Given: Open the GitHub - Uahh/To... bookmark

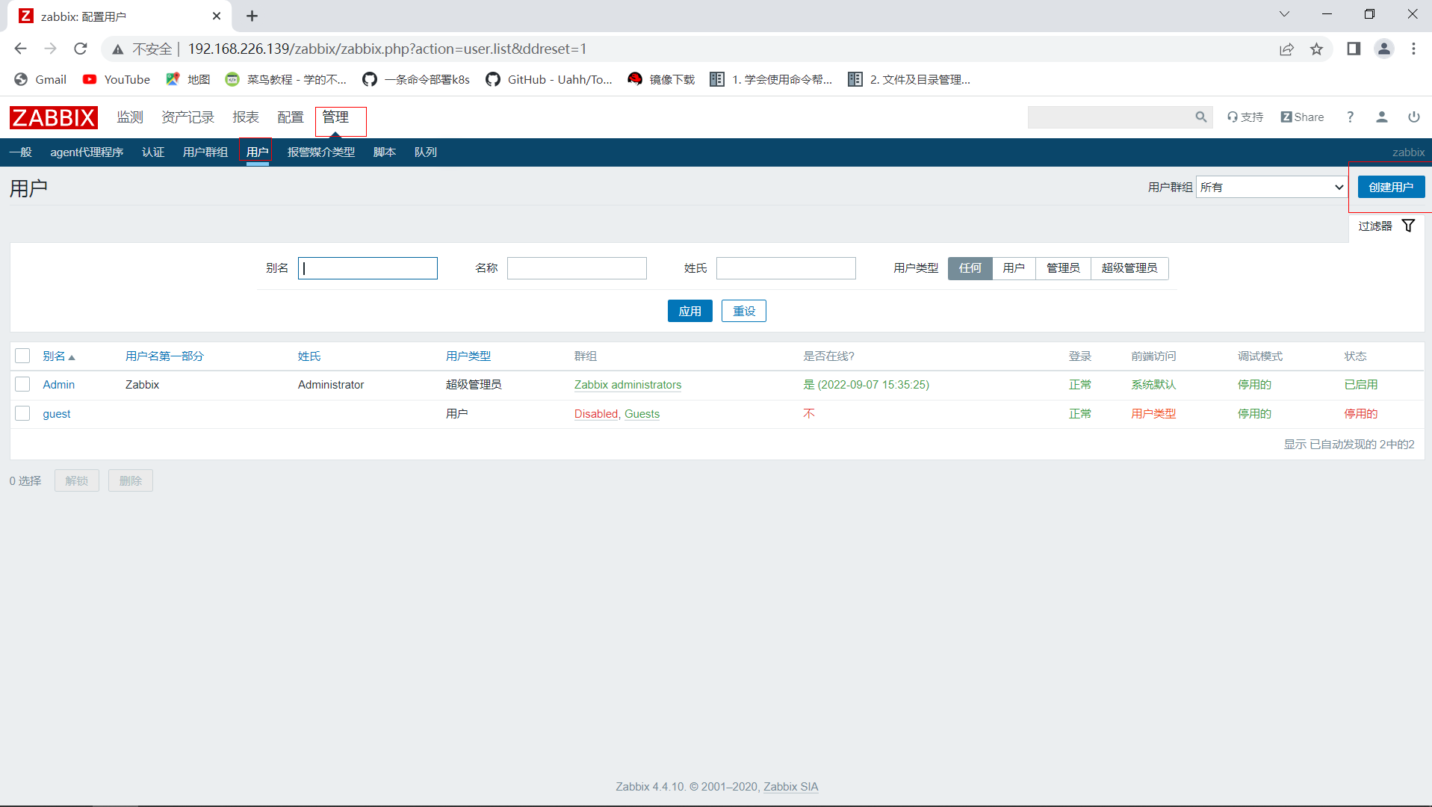Looking at the screenshot, I should pyautogui.click(x=549, y=79).
